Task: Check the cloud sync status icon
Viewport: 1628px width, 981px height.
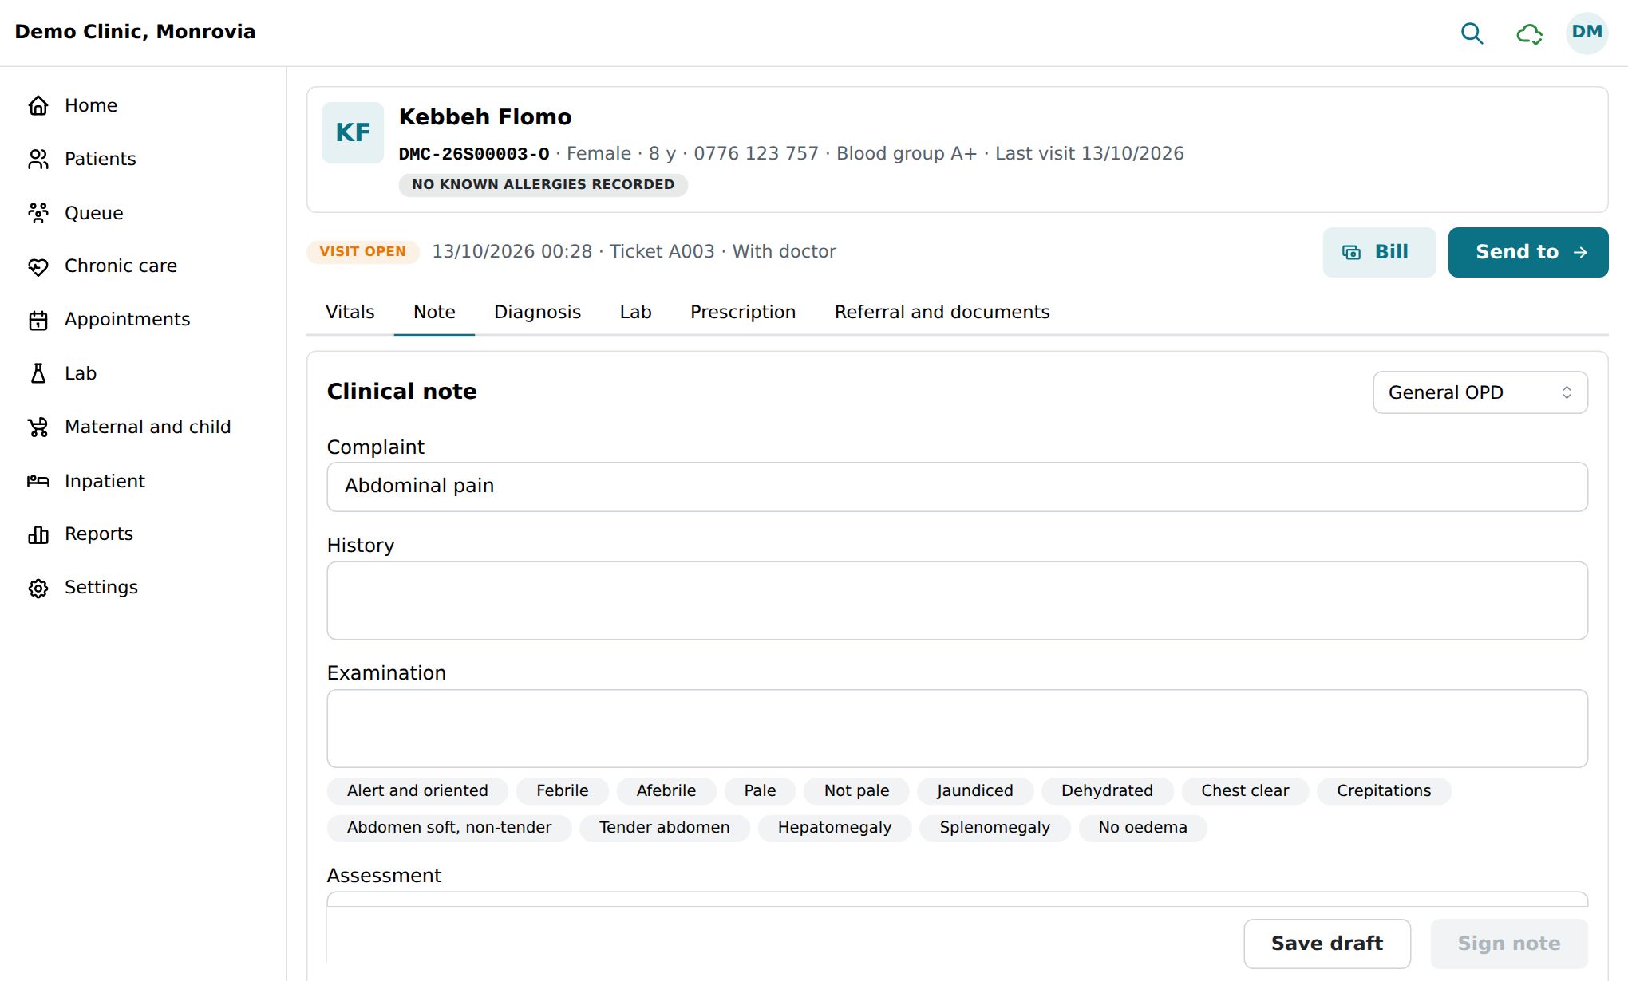Action: (1529, 33)
